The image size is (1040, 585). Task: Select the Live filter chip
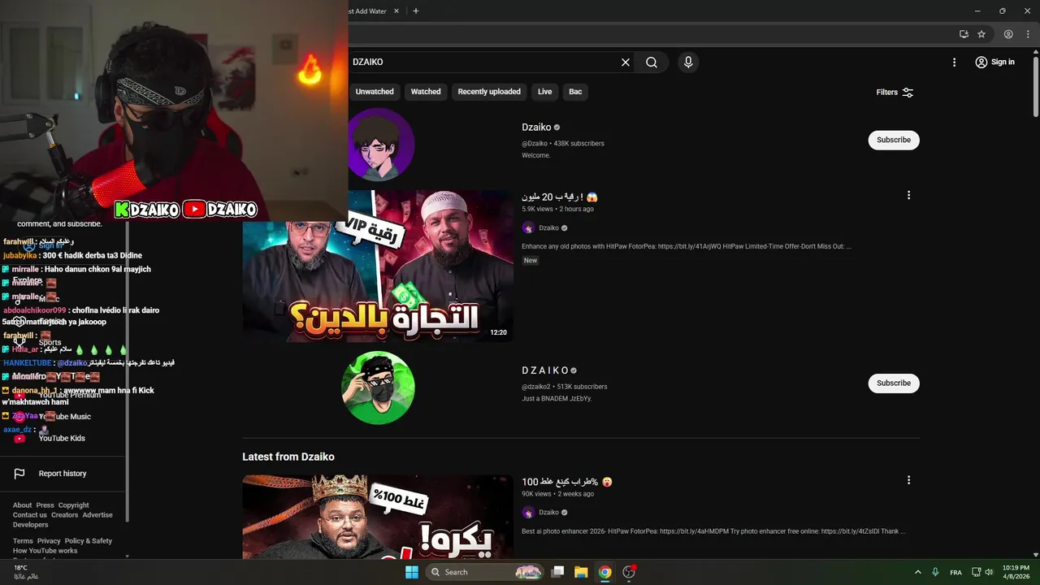(x=545, y=92)
